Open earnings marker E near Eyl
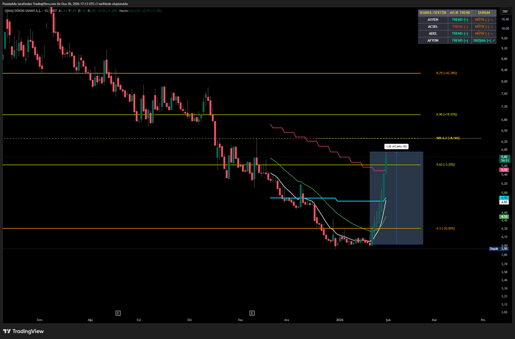 (118, 313)
